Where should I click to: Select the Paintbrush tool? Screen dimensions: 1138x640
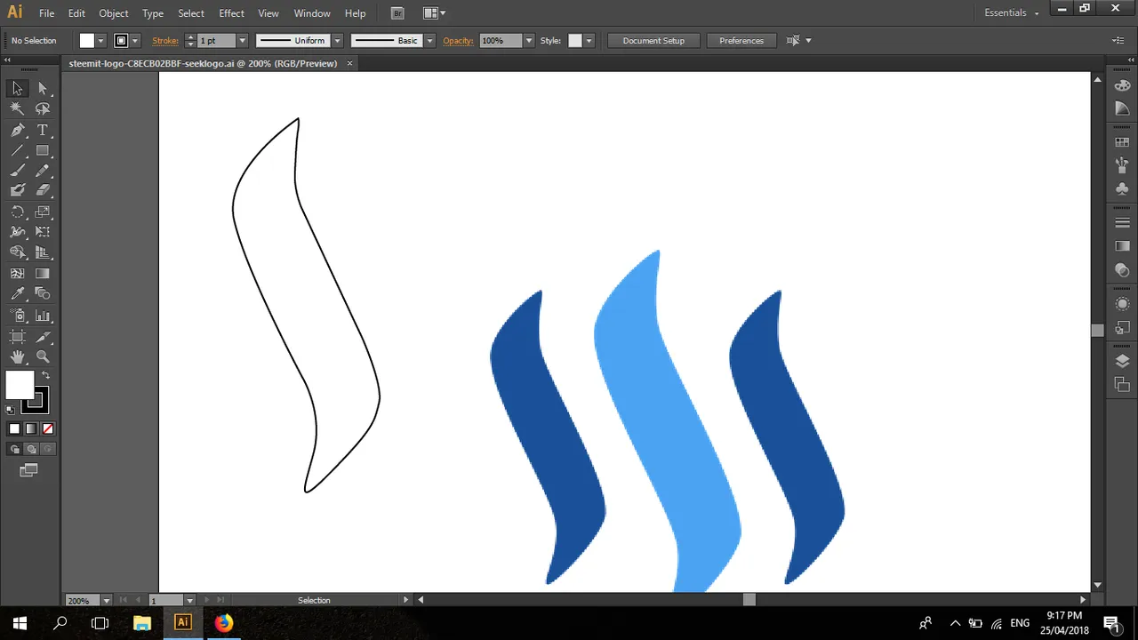coord(17,171)
